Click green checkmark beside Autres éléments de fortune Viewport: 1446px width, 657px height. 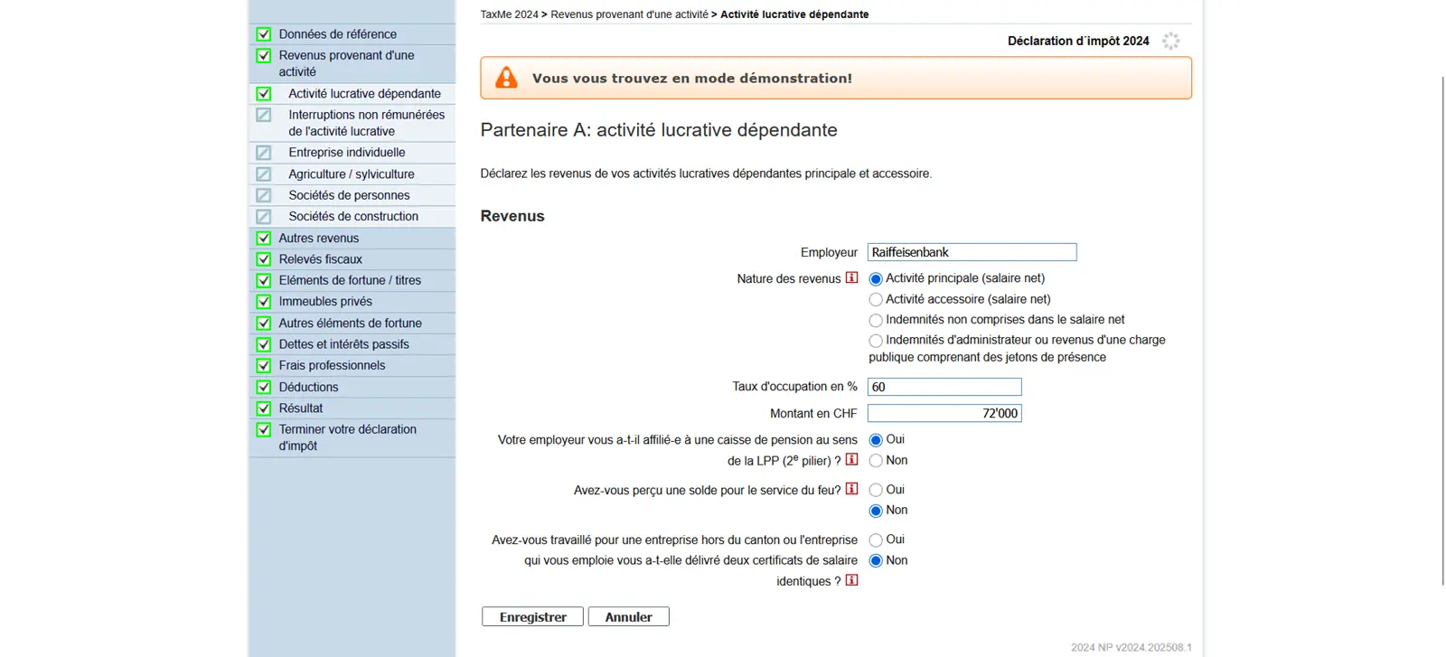pyautogui.click(x=264, y=323)
